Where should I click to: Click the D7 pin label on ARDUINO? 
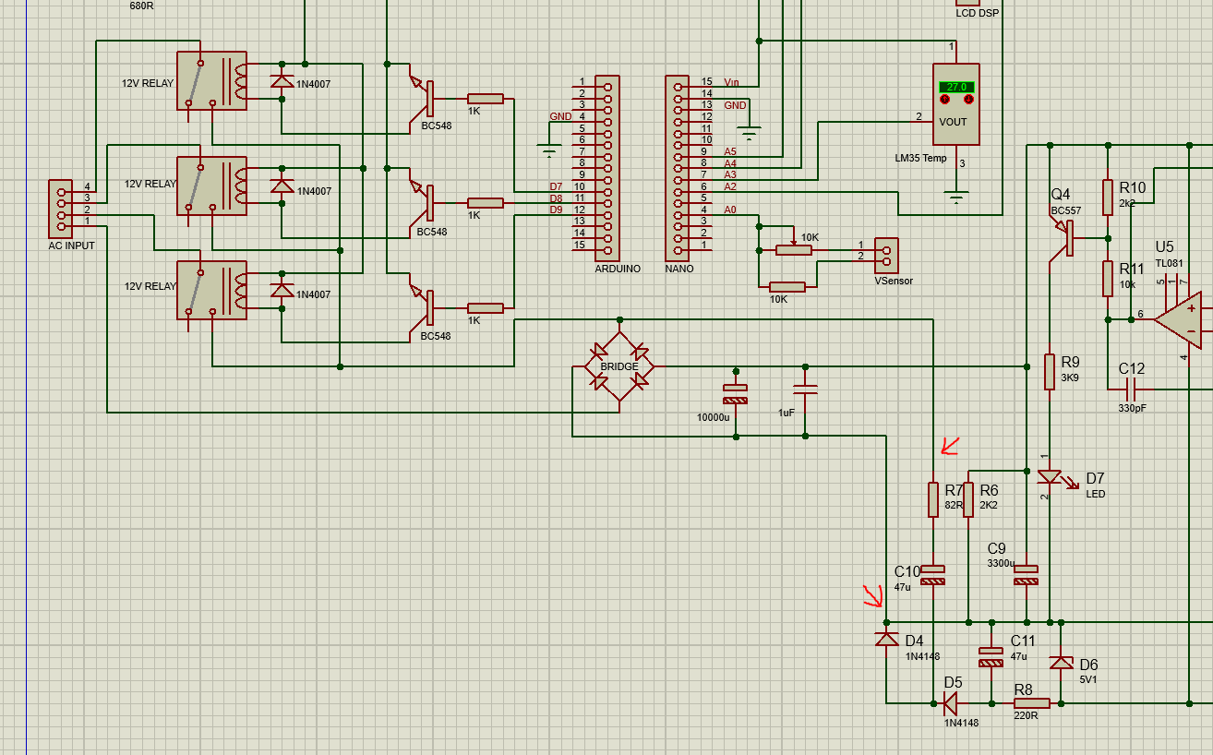click(x=556, y=186)
